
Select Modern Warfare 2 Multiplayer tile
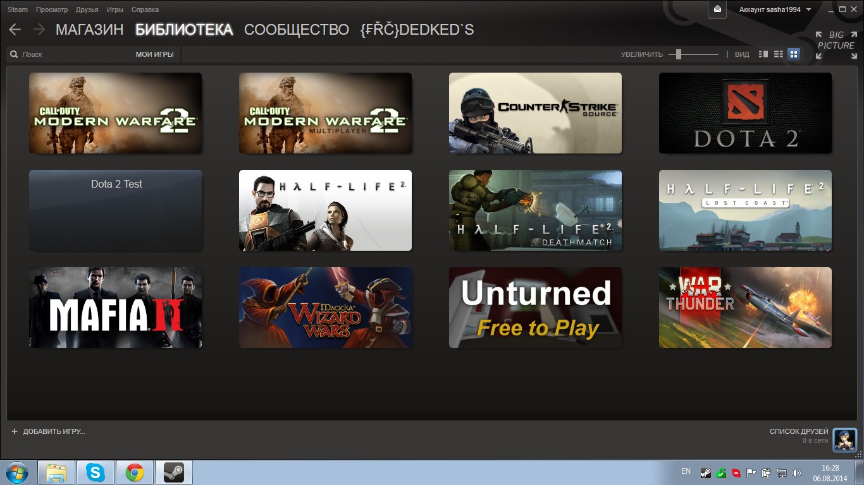click(x=326, y=113)
